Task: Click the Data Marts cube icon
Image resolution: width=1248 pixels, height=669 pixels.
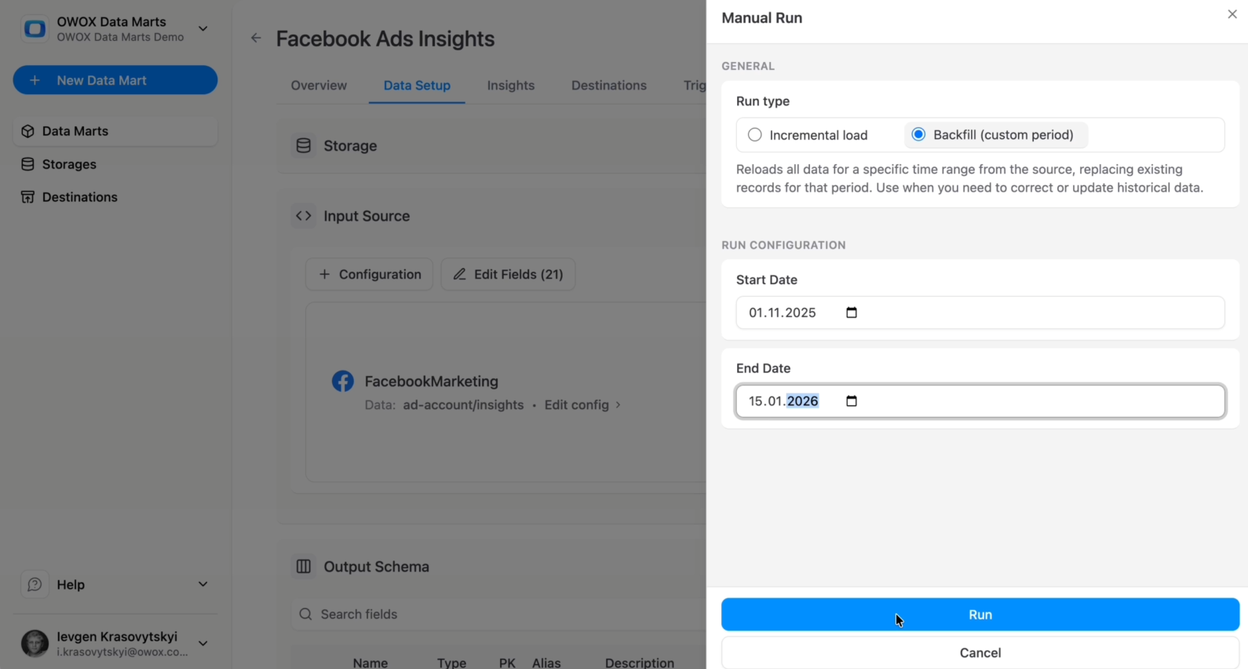Action: coord(27,131)
